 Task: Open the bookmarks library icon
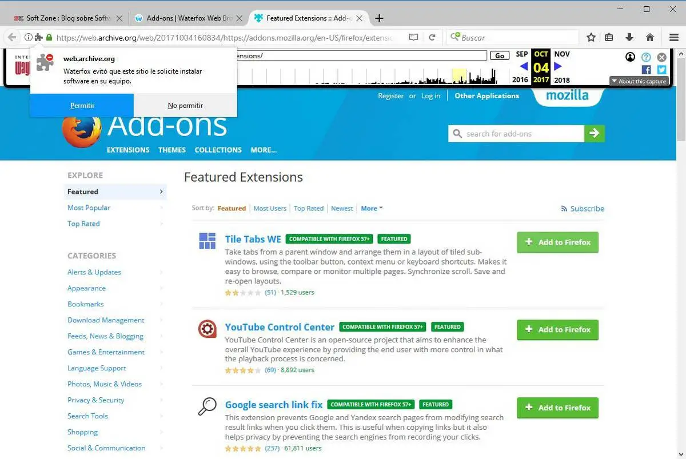609,37
